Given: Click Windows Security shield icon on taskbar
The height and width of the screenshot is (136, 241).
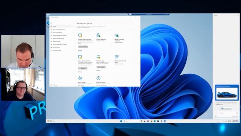Looking at the screenshot, I should point(165,121).
